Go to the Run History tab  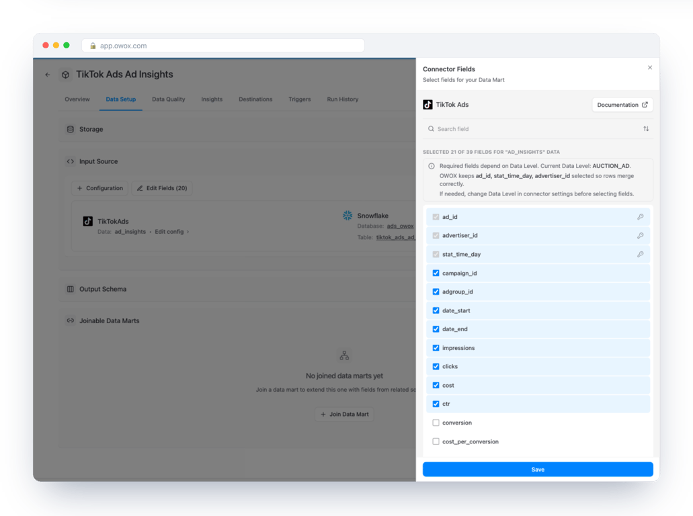tap(343, 99)
